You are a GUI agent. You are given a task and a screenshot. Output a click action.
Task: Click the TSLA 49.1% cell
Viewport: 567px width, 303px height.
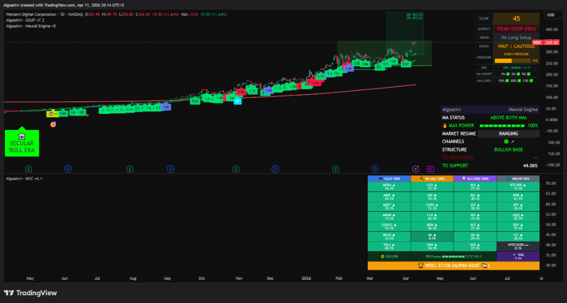point(389,247)
